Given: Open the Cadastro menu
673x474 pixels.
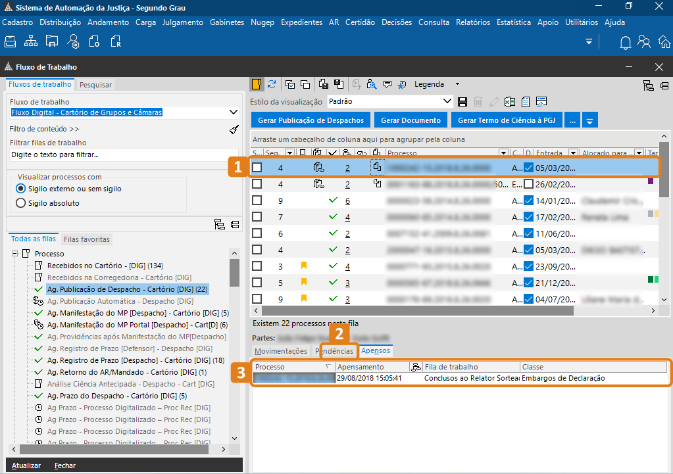Looking at the screenshot, I should tap(18, 22).
